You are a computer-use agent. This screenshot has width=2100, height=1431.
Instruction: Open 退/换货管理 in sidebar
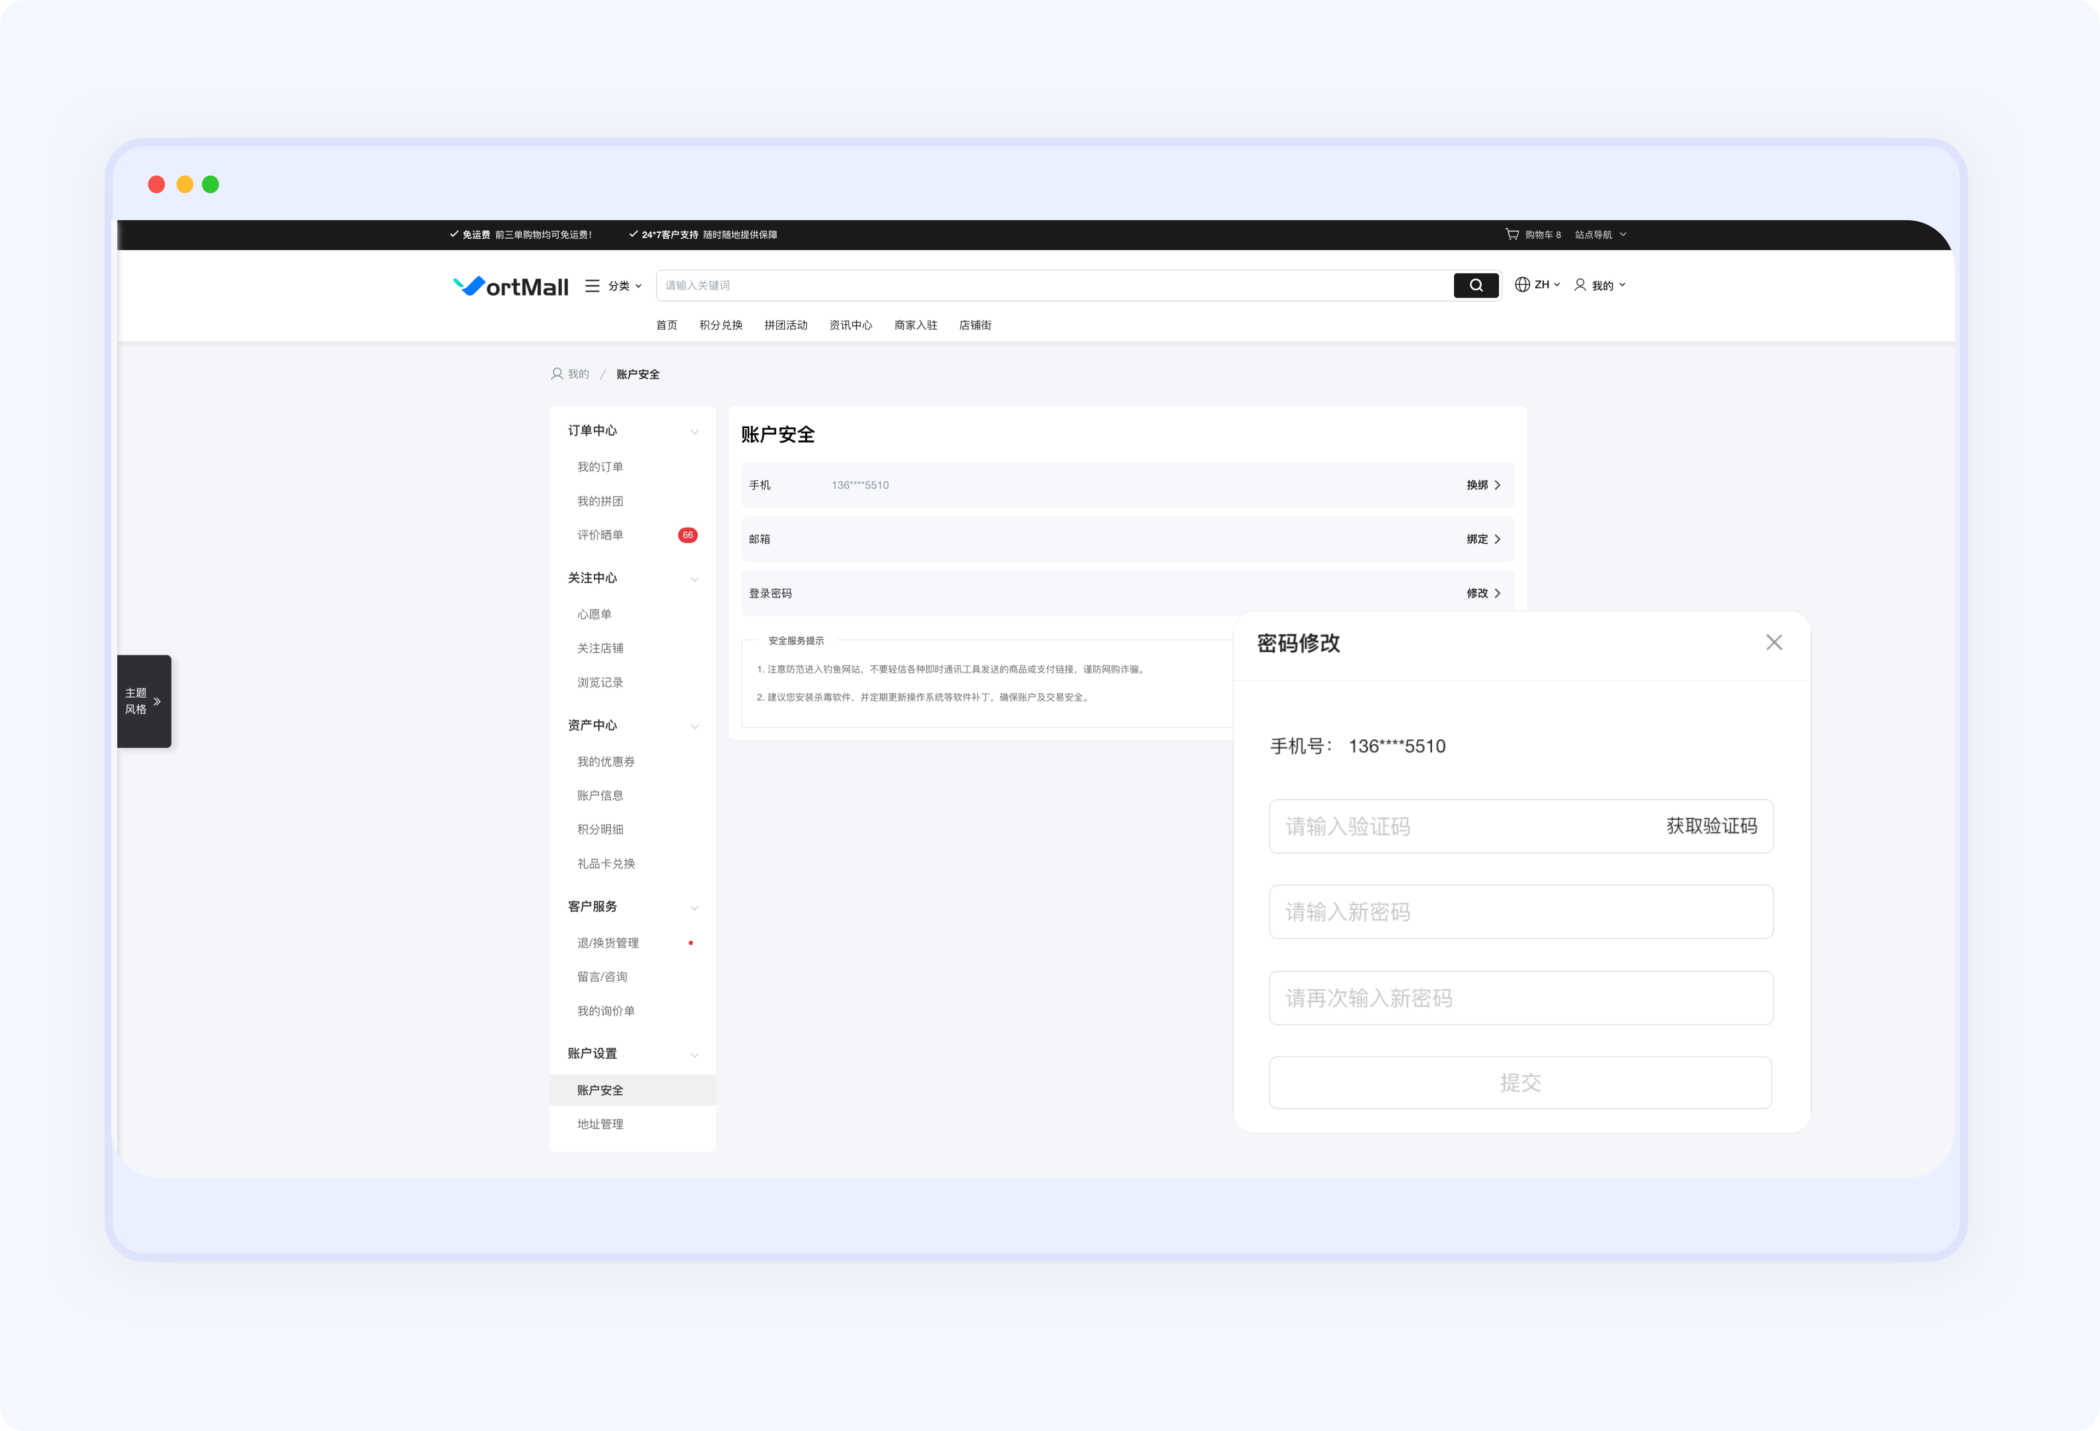point(607,943)
